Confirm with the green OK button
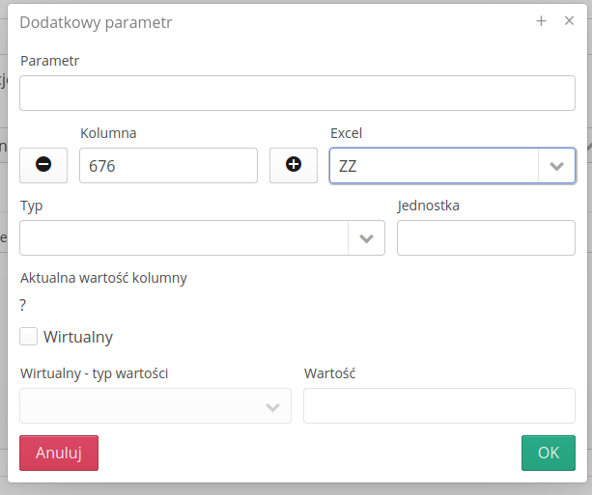The image size is (592, 495). (548, 453)
